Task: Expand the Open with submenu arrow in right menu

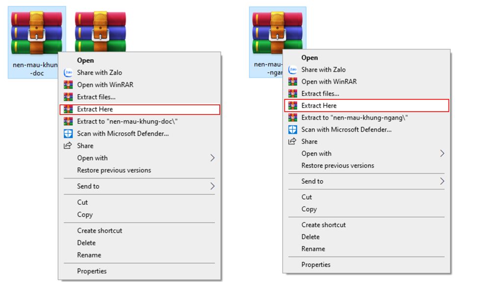Action: (442, 154)
